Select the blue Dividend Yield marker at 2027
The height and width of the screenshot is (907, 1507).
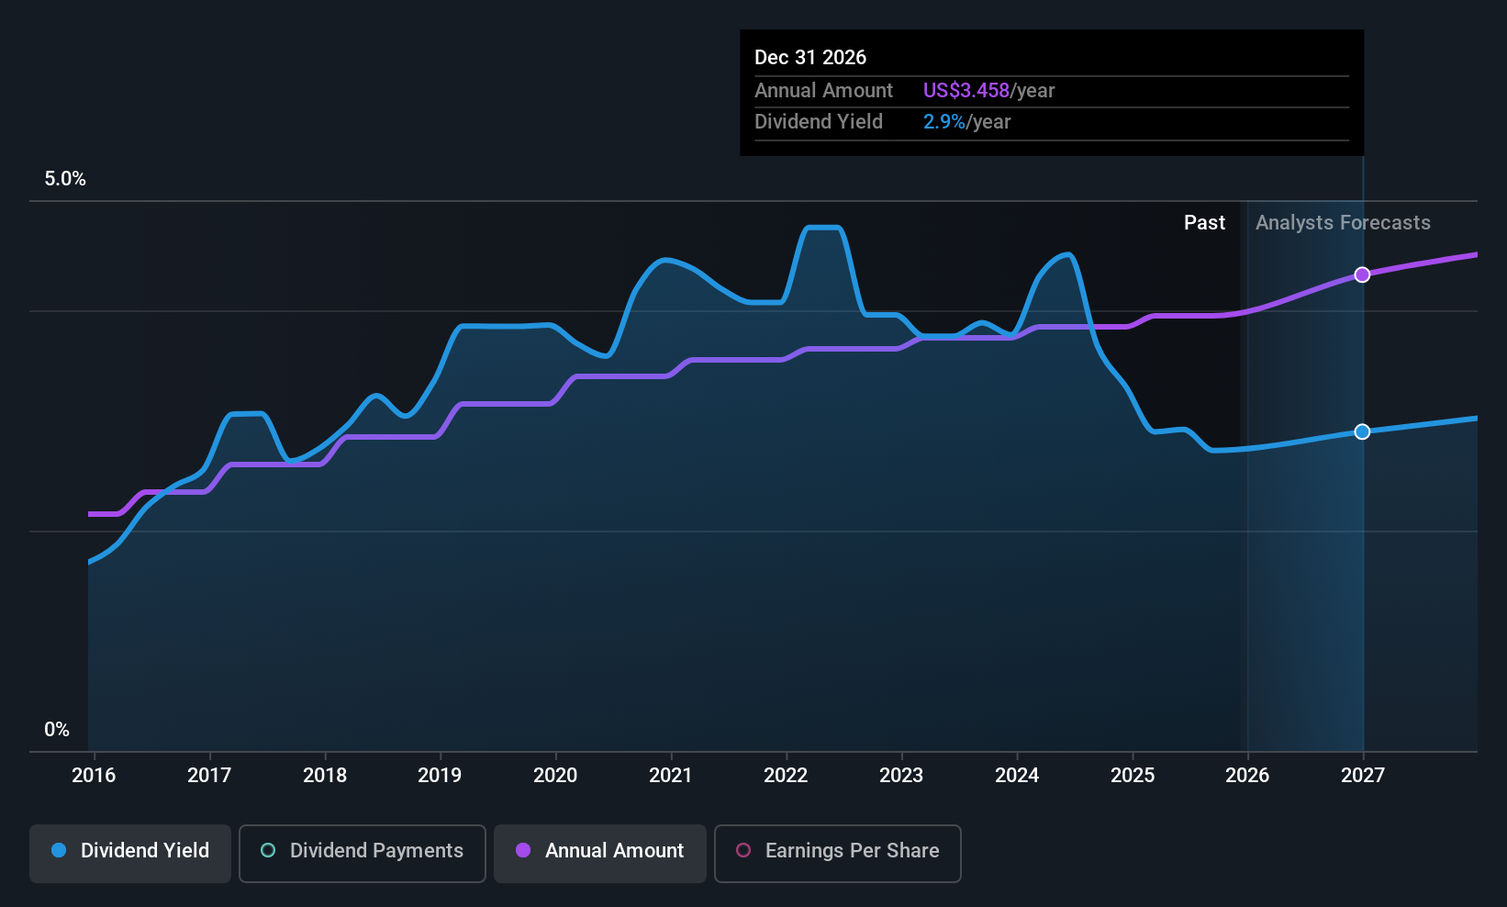(x=1363, y=431)
